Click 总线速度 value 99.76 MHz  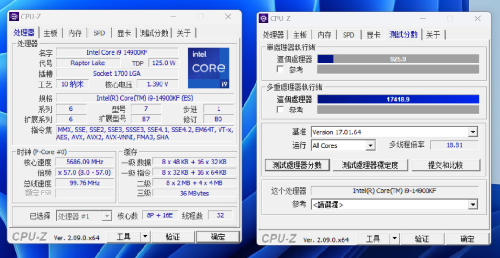coord(85,183)
